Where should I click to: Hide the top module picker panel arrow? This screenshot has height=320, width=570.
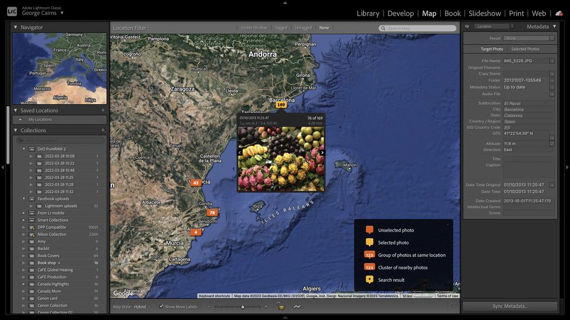(285, 3)
